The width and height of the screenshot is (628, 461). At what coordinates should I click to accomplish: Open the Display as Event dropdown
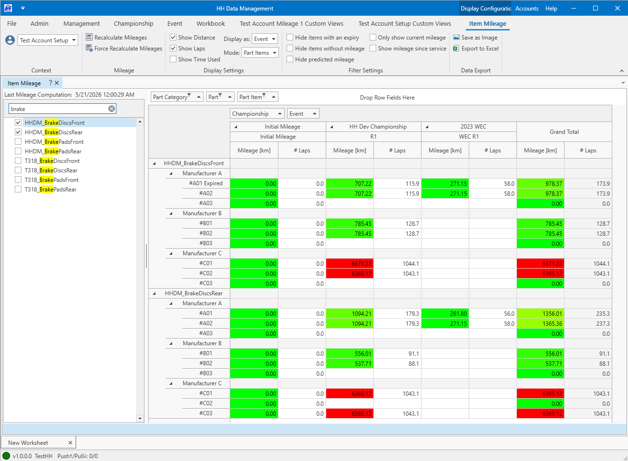coord(265,39)
